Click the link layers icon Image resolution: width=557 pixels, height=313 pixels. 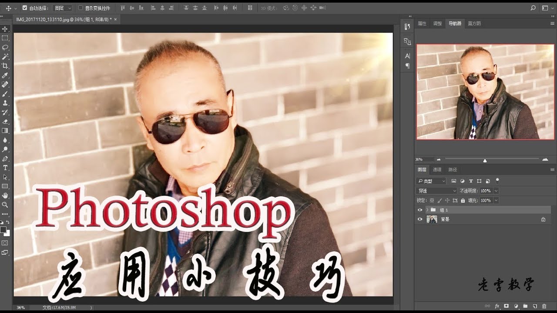(487, 306)
